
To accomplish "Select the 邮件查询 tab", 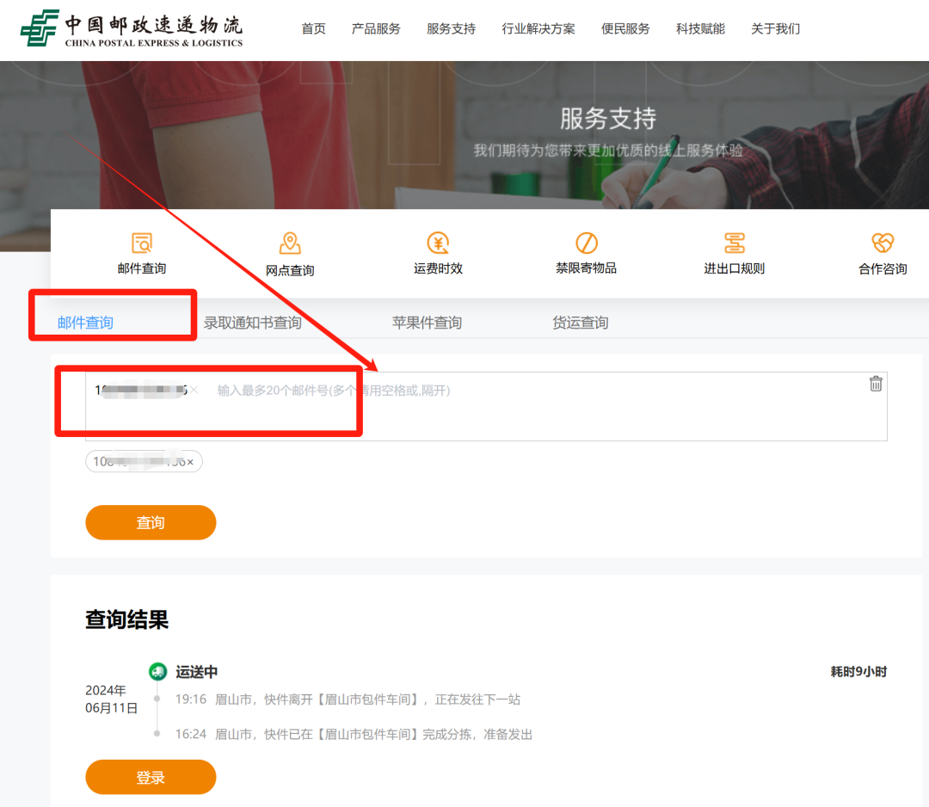I will pyautogui.click(x=85, y=323).
